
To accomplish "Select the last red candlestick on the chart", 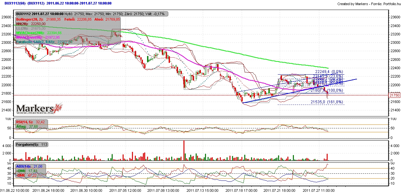I will tap(327, 94).
